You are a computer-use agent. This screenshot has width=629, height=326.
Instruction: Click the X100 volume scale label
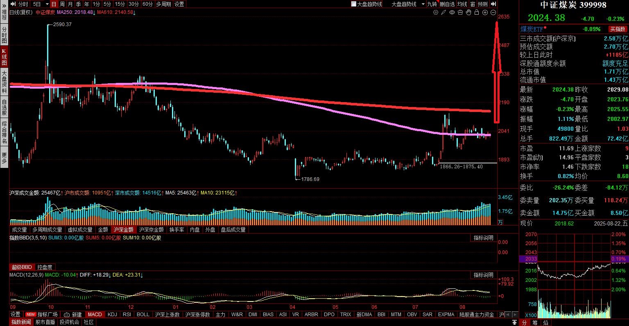point(531,315)
